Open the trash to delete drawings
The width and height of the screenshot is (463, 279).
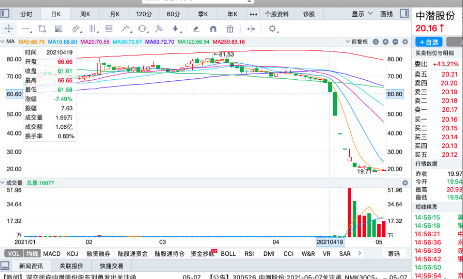[230, 29]
